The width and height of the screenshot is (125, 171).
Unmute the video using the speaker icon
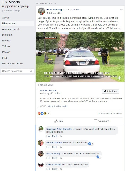coord(119,78)
